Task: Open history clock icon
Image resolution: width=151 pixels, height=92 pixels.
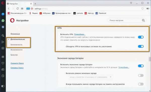Action: coord(3,76)
